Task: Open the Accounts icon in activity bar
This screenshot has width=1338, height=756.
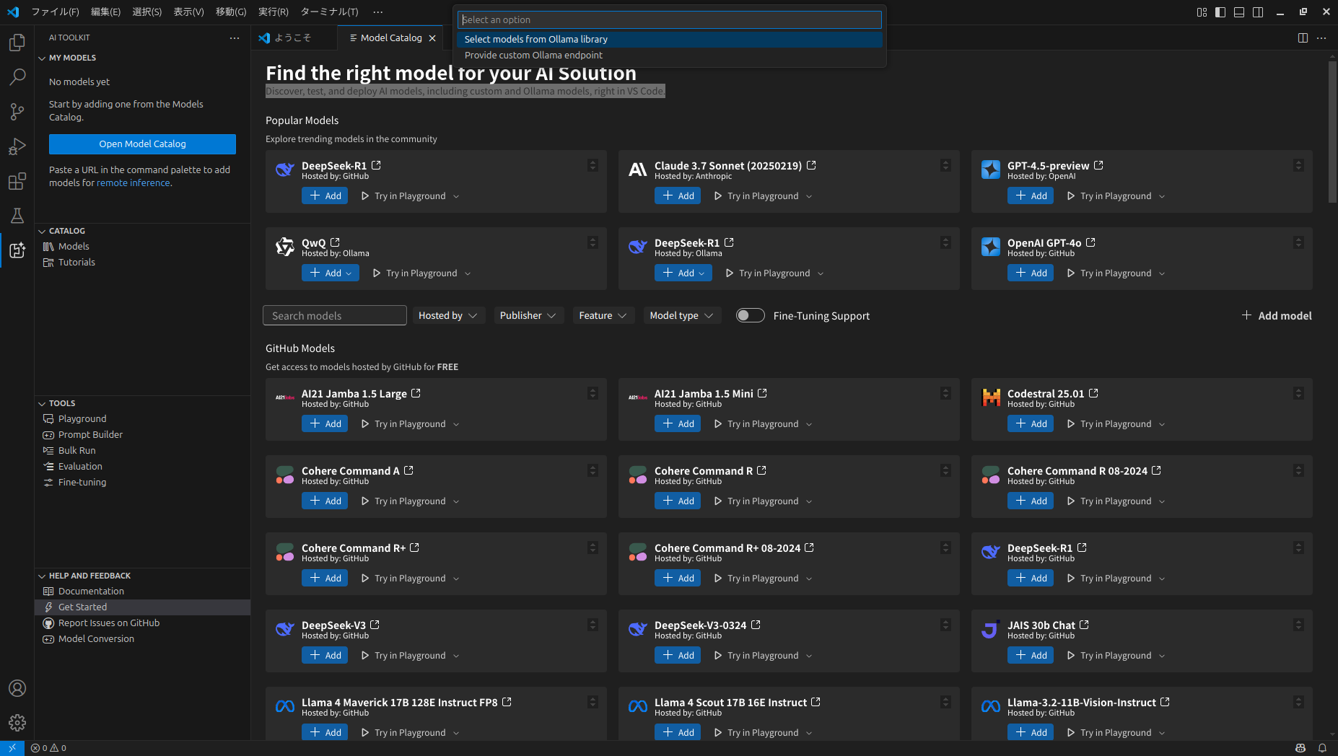Action: [17, 688]
